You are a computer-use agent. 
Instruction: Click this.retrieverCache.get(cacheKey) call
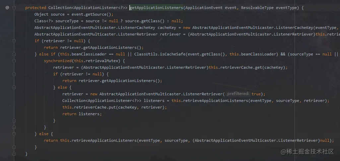pyautogui.click(x=247, y=67)
